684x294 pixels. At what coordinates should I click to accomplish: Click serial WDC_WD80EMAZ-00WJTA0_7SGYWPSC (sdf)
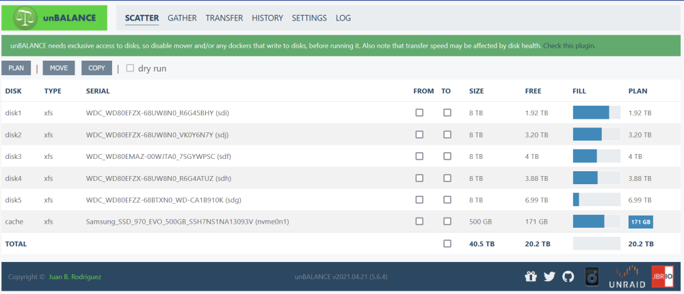point(159,157)
